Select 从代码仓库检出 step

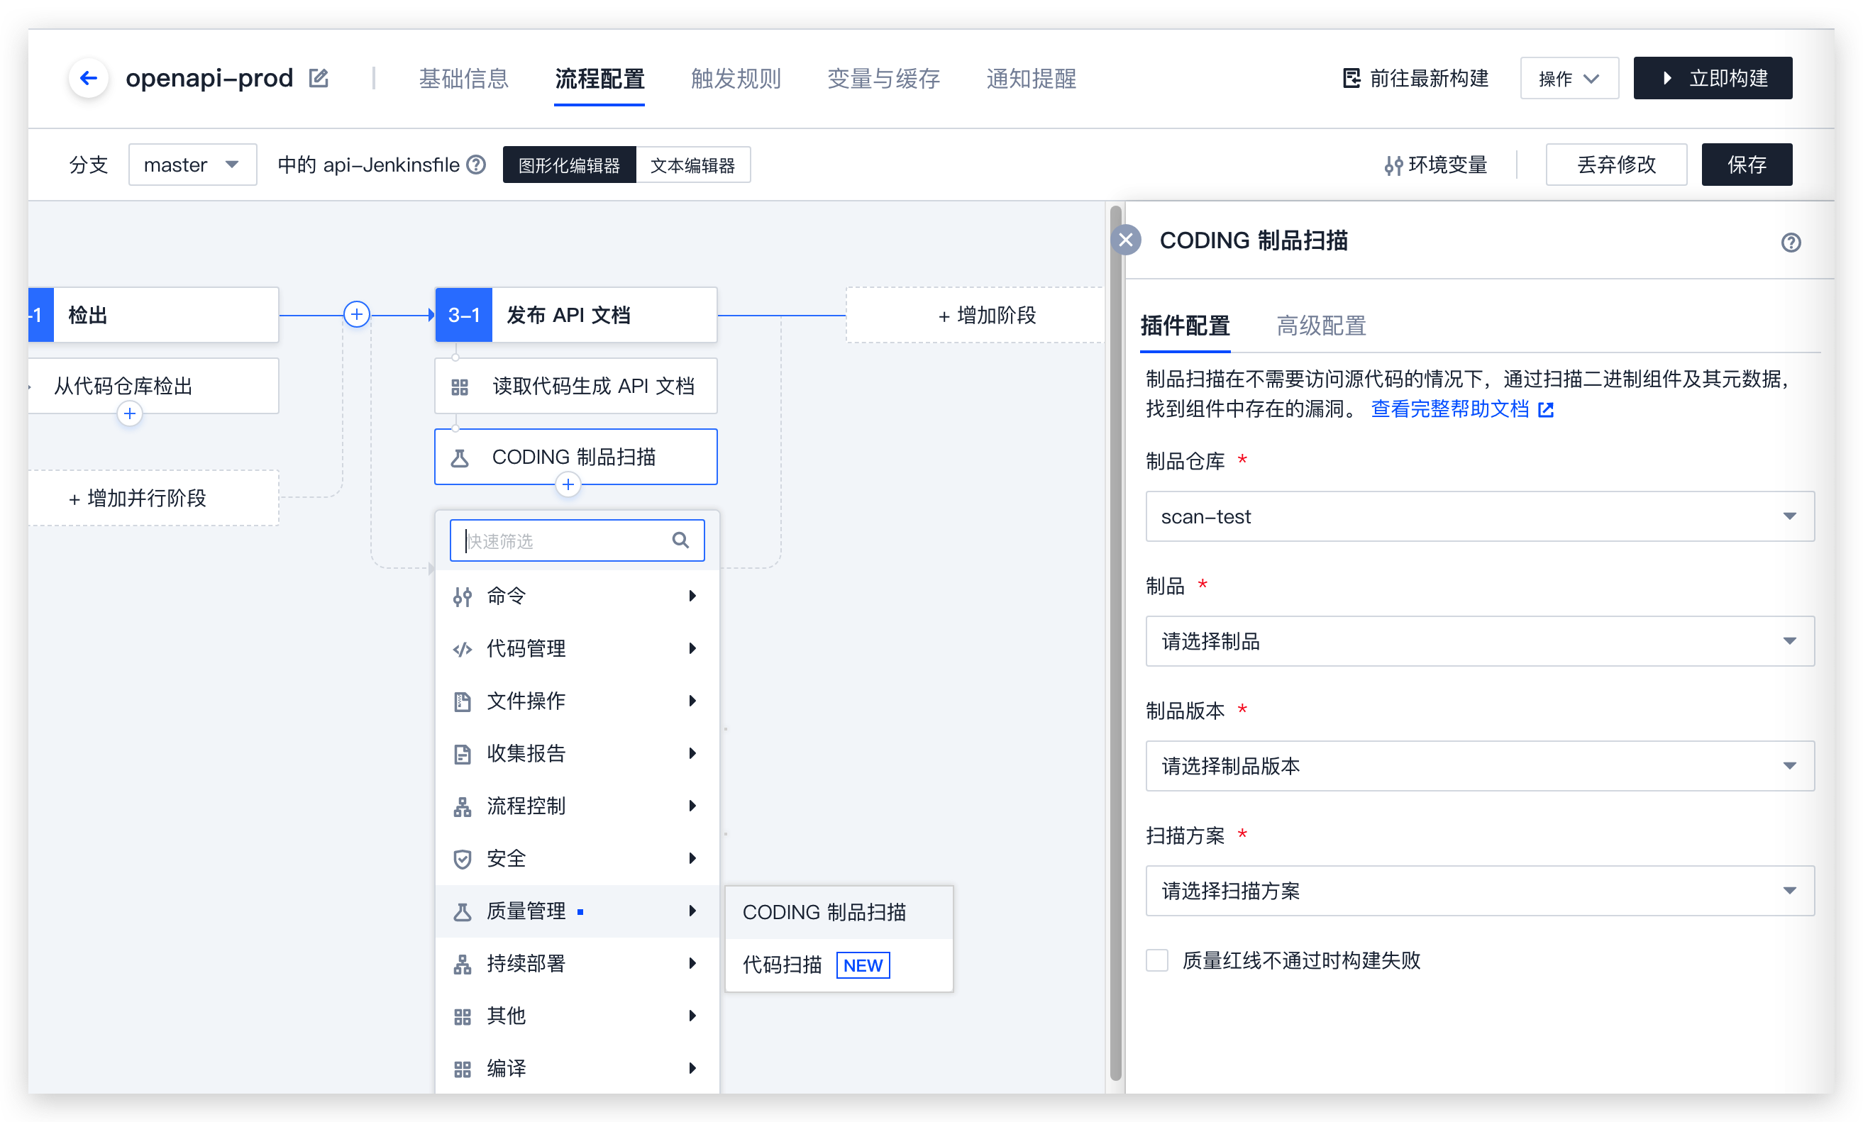(153, 387)
